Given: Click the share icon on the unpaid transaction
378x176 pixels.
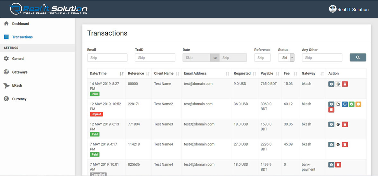Looking at the screenshot, I should 338,104.
